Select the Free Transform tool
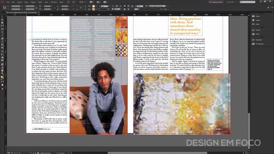 (x=2, y=54)
